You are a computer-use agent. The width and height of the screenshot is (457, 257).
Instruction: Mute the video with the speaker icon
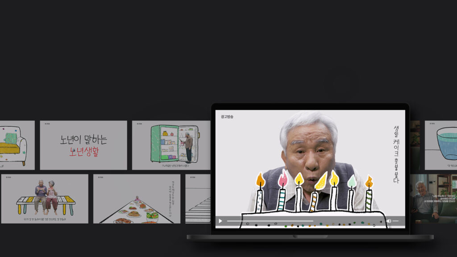coord(389,221)
